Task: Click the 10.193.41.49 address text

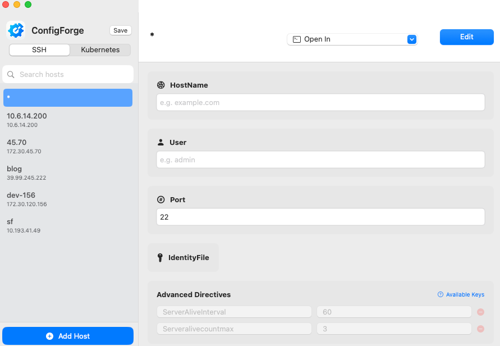Action: [24, 231]
